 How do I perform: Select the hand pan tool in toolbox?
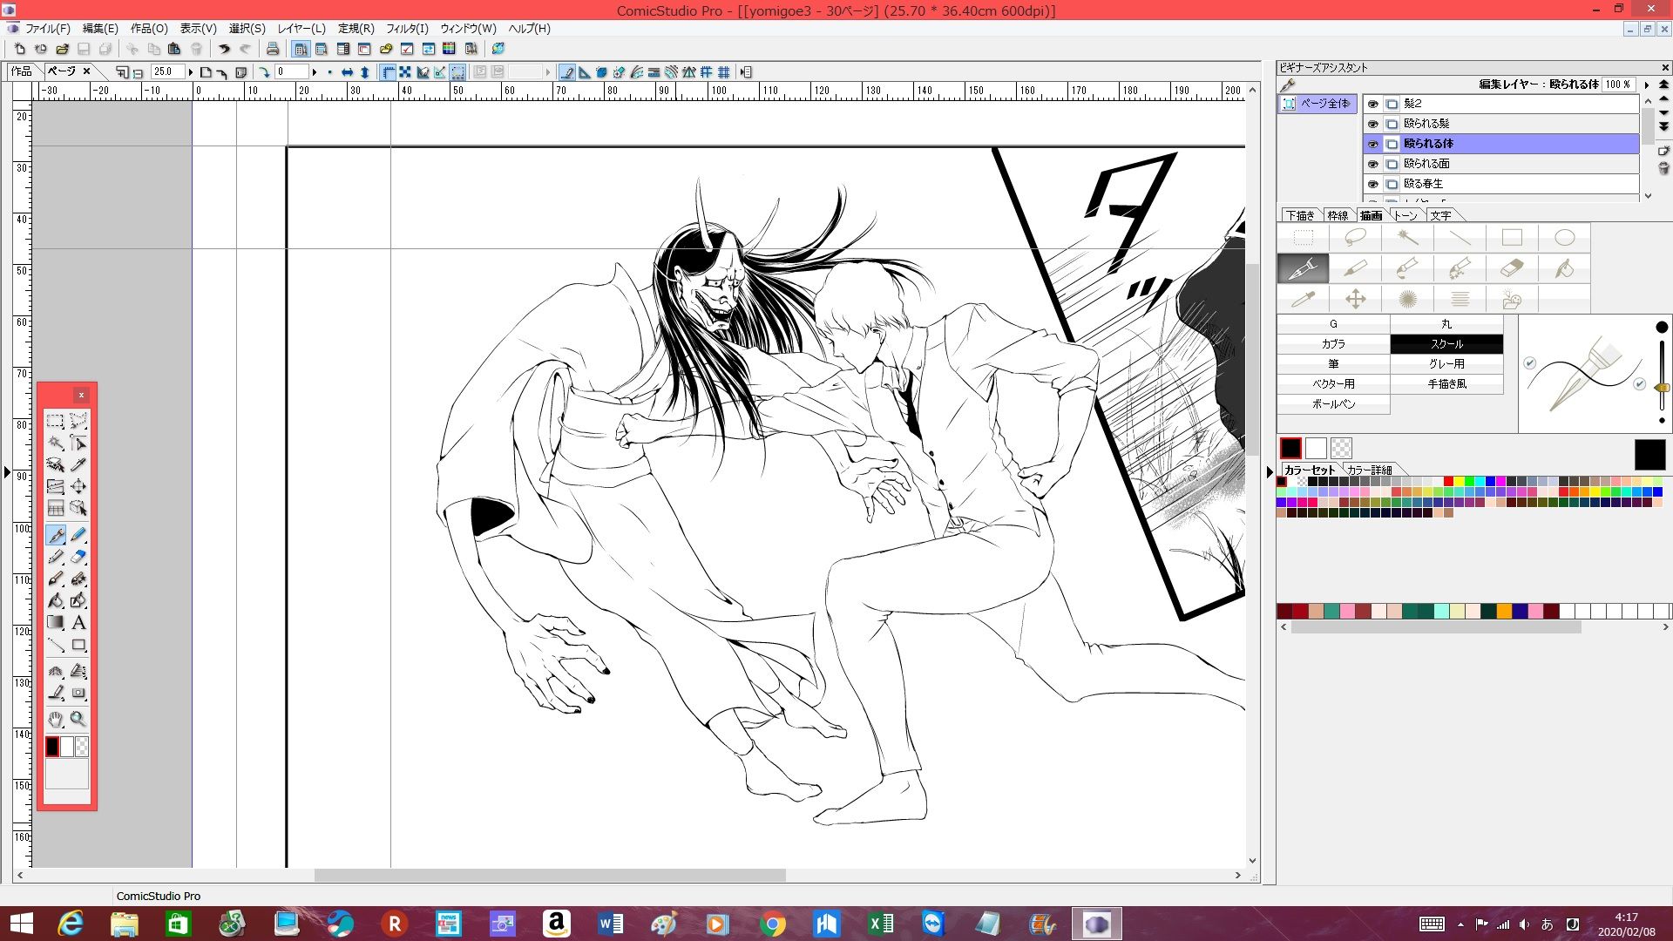coord(56,720)
